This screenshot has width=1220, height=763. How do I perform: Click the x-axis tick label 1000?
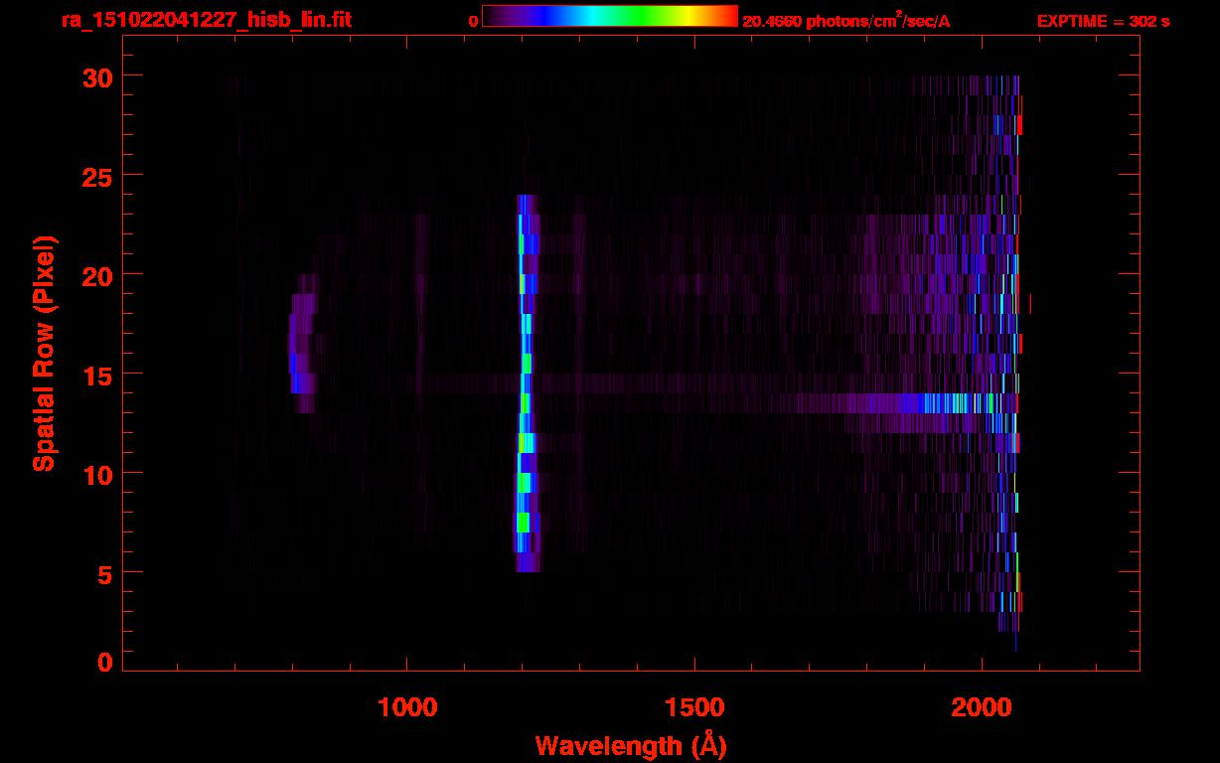click(407, 707)
